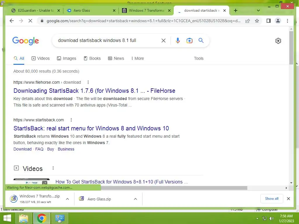Clear the Google search box

pos(164,40)
